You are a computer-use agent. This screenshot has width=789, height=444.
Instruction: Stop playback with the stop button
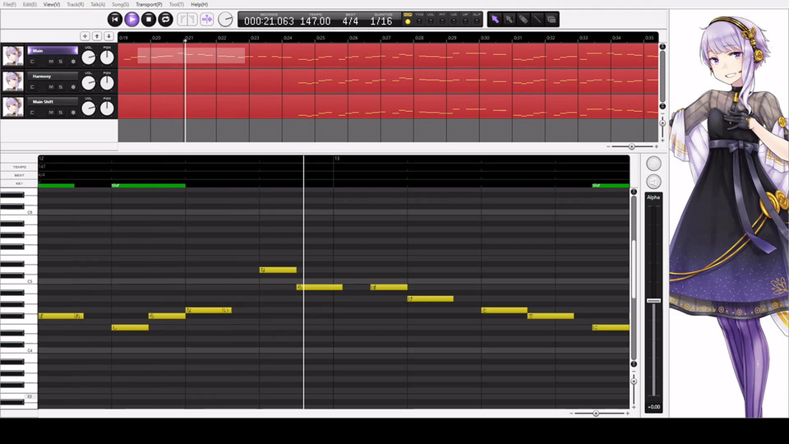click(x=149, y=20)
